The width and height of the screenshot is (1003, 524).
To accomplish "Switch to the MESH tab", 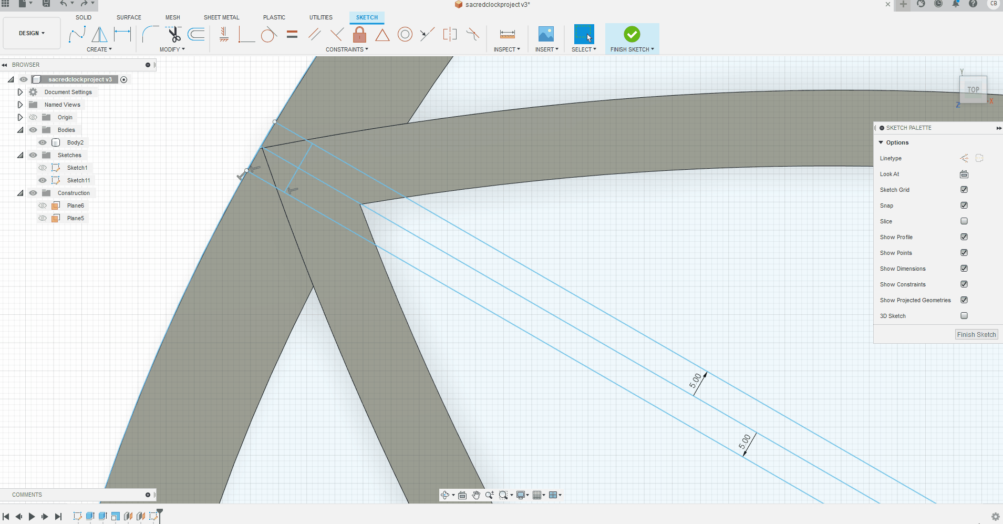I will pyautogui.click(x=173, y=17).
